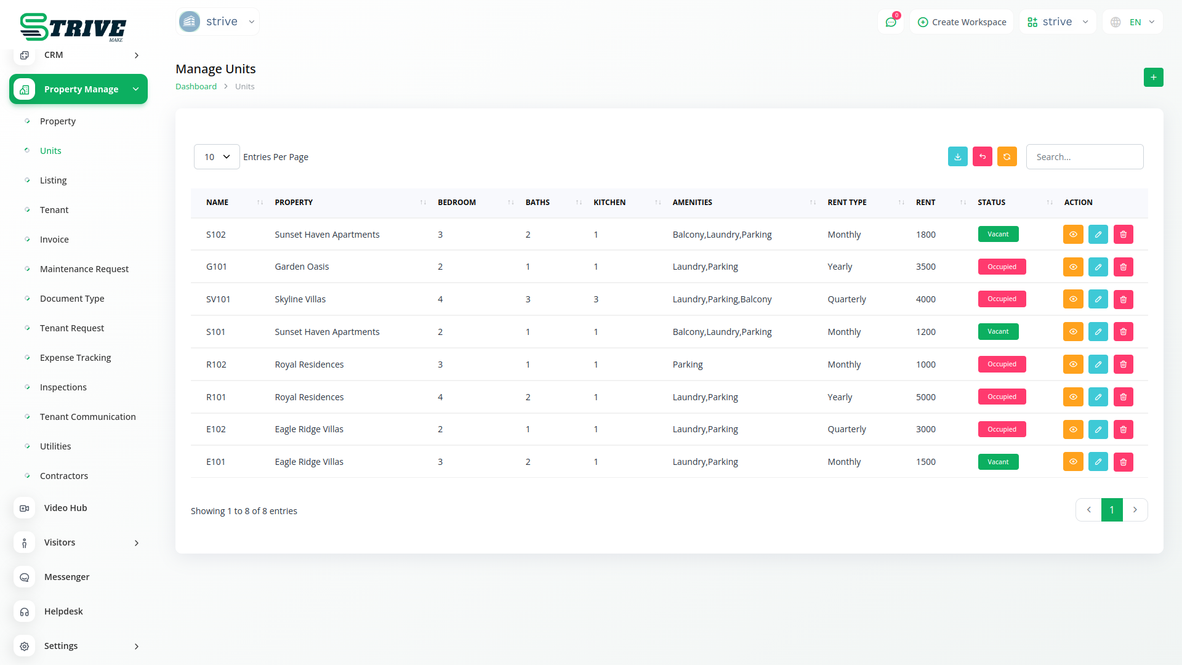
Task: Open the chat messages icon in header
Action: click(890, 22)
